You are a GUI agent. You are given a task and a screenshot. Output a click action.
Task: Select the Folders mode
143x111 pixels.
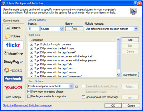tap(13, 36)
